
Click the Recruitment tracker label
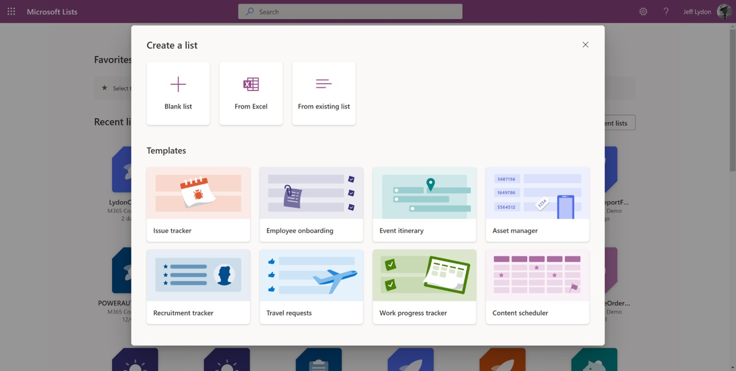pyautogui.click(x=183, y=313)
